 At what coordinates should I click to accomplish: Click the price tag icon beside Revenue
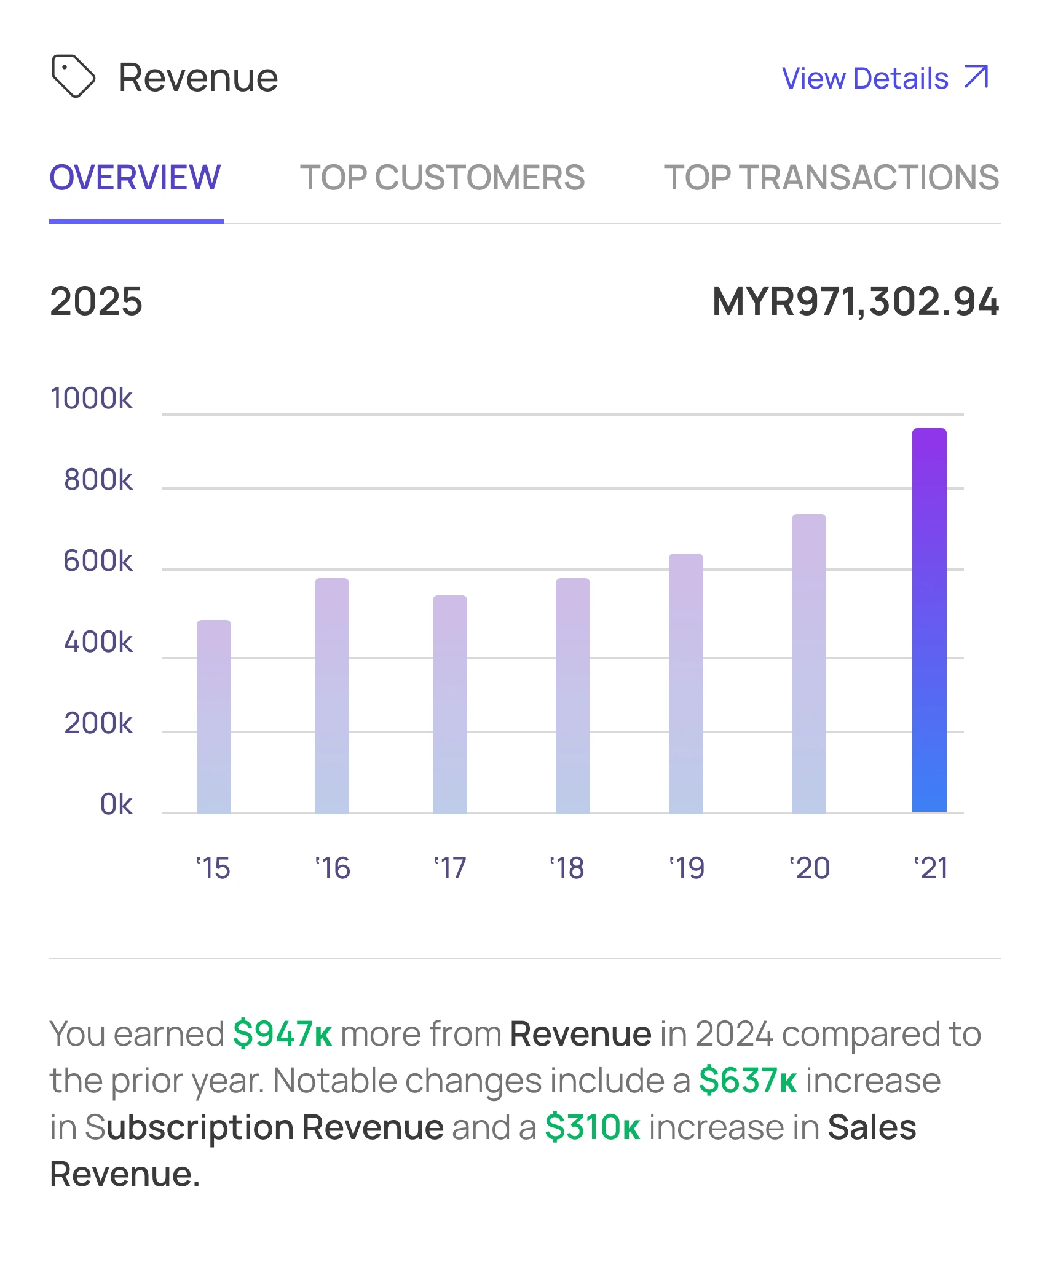click(75, 76)
